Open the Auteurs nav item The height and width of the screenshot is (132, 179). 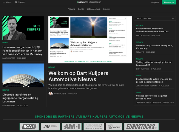pyautogui.click(x=107, y=9)
